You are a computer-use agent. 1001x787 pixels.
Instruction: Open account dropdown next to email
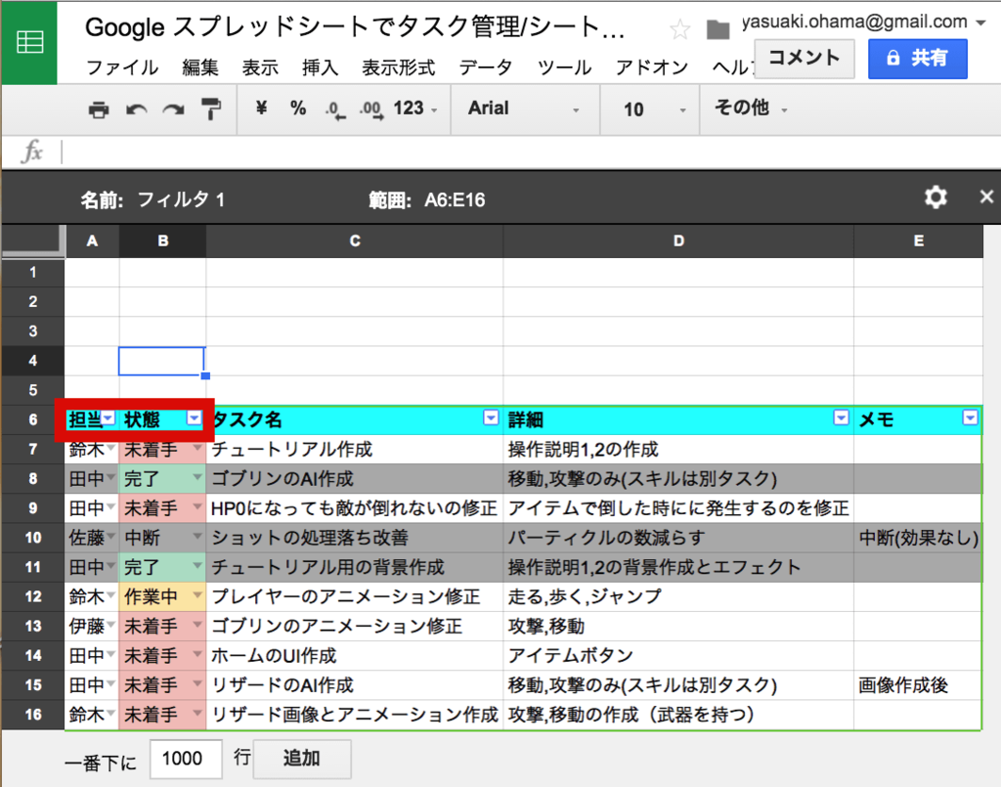[x=980, y=23]
